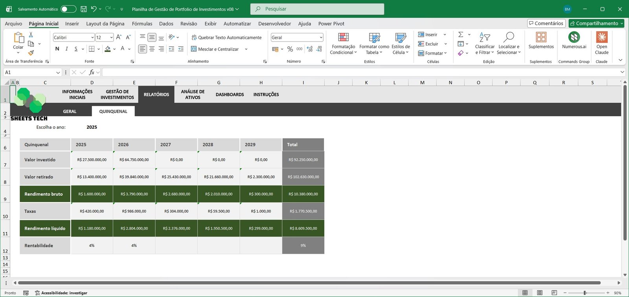Click the Format Painter brush icon
Screen dimensions: 629x297
(31, 53)
